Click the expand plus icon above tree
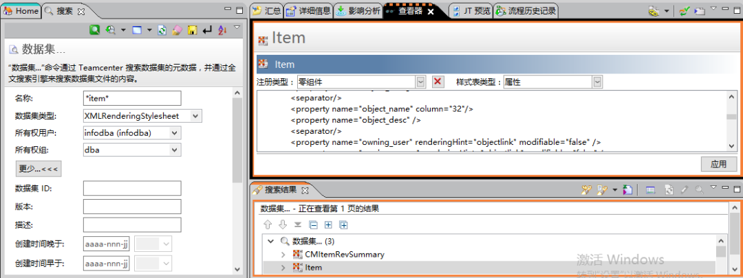This screenshot has width=743, height=278. pyautogui.click(x=328, y=225)
